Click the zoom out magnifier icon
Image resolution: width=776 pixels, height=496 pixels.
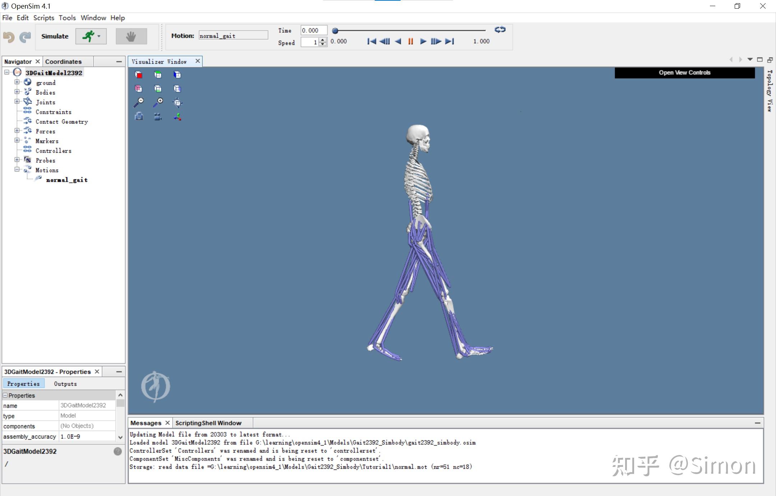tap(139, 102)
